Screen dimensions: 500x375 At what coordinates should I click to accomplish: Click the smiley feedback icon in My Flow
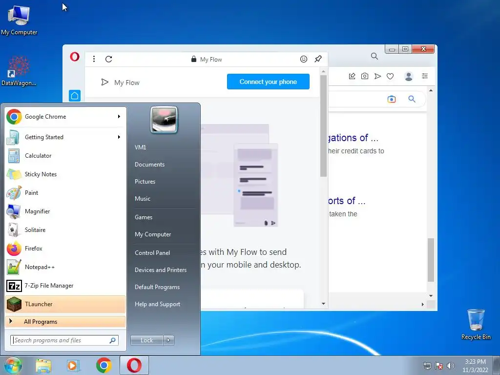coord(304,59)
